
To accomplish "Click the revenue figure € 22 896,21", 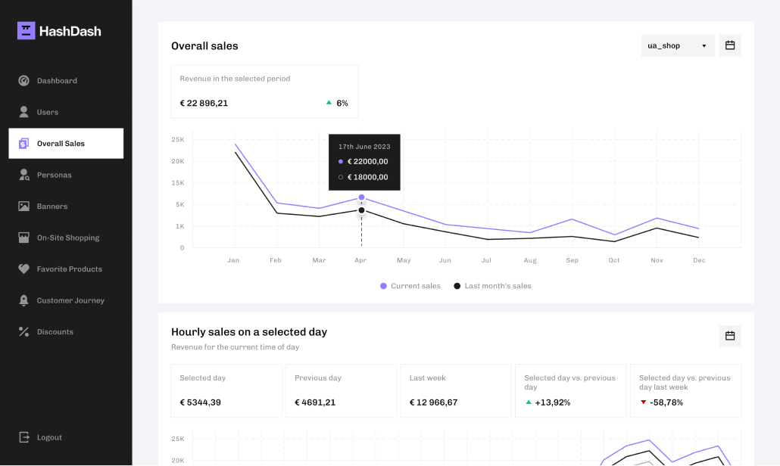I will [x=203, y=103].
